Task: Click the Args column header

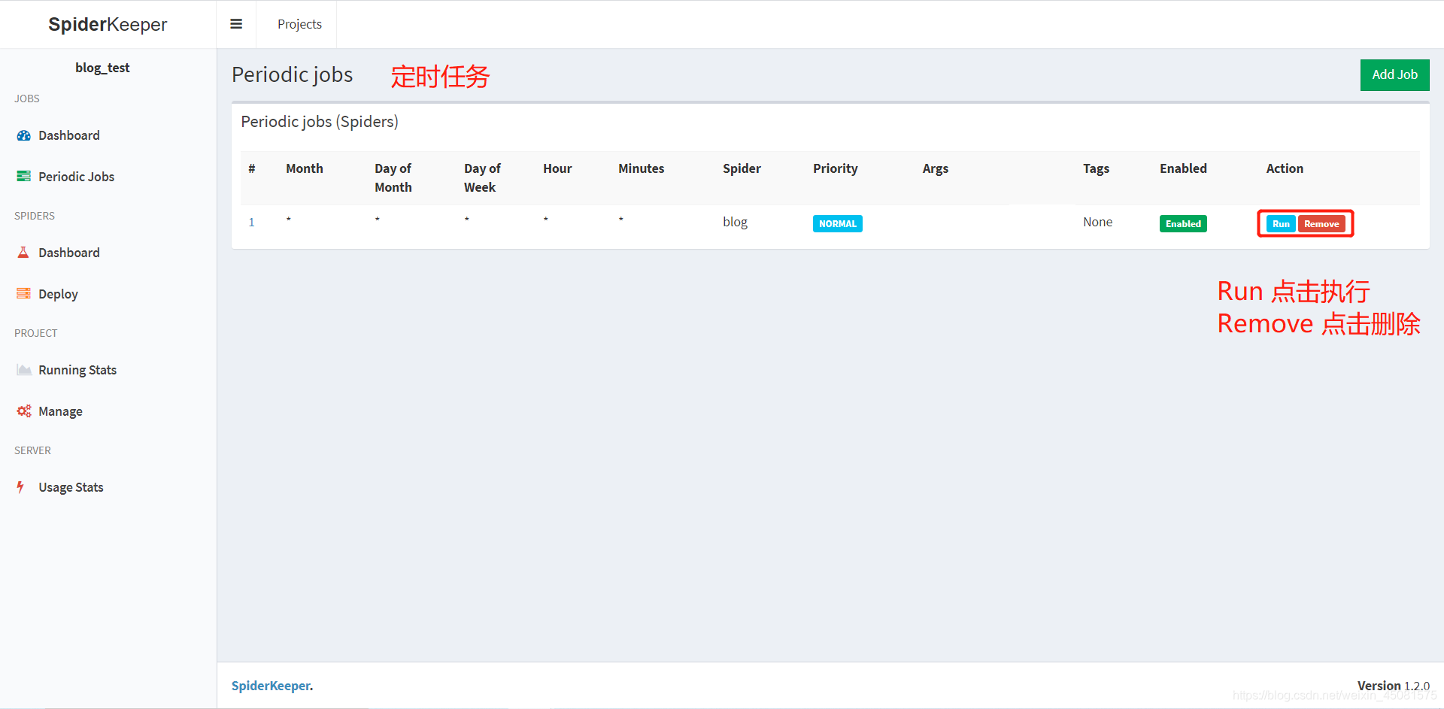Action: (935, 168)
